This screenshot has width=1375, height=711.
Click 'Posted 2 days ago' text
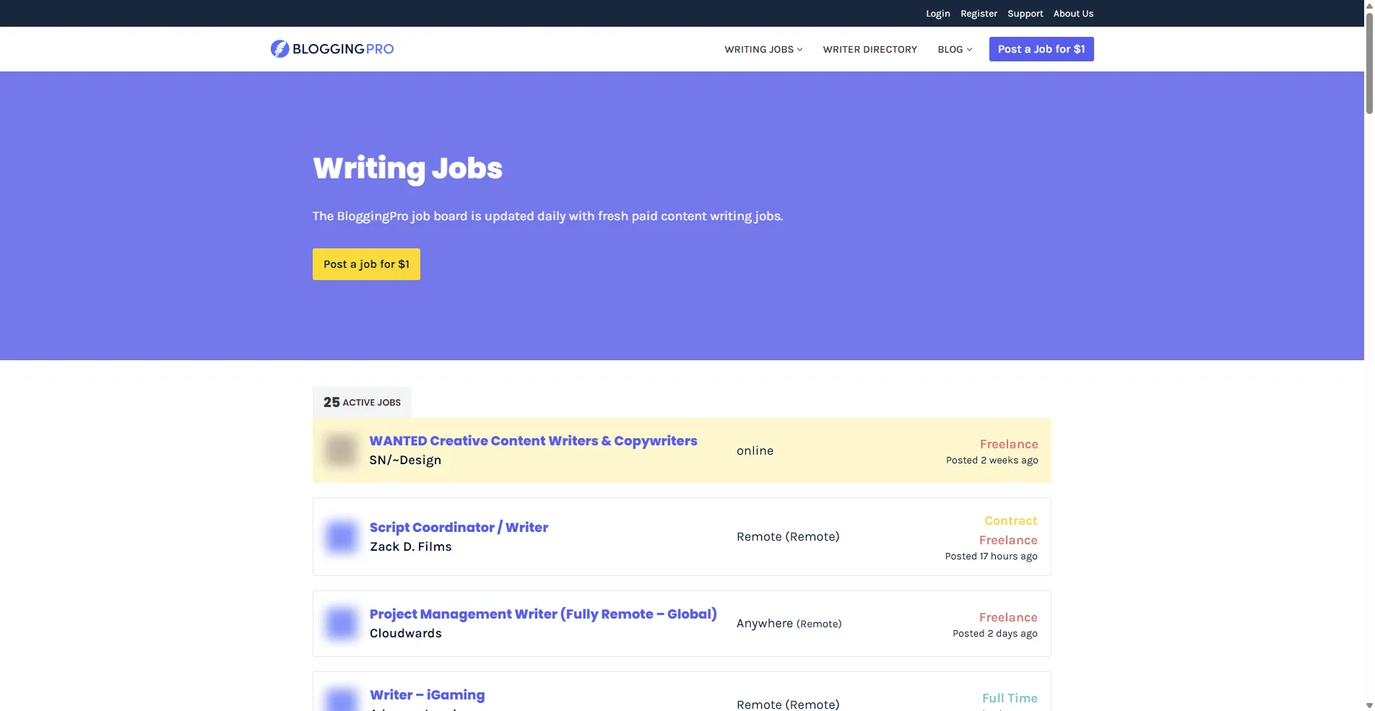994,633
